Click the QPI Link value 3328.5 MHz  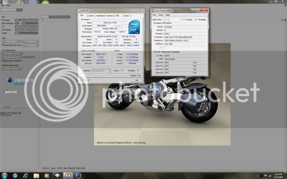click(x=101, y=63)
